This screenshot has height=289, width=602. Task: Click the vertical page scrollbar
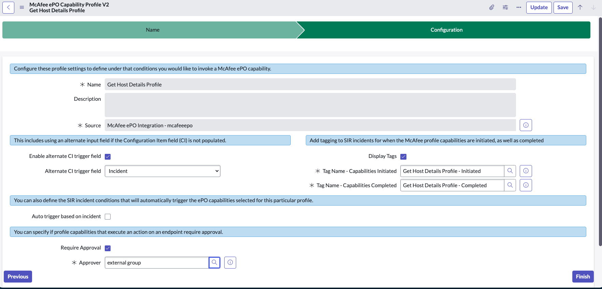[600, 131]
